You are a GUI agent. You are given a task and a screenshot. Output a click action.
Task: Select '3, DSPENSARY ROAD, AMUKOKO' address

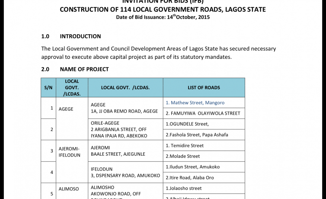point(125,176)
